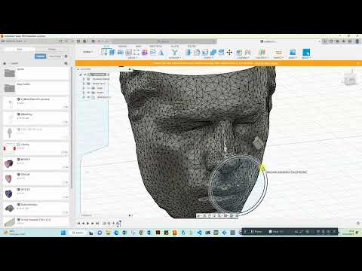Go to data panel home icon

point(5,63)
